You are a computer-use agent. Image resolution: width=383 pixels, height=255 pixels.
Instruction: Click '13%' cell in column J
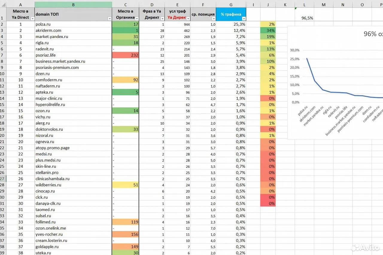coord(268,49)
